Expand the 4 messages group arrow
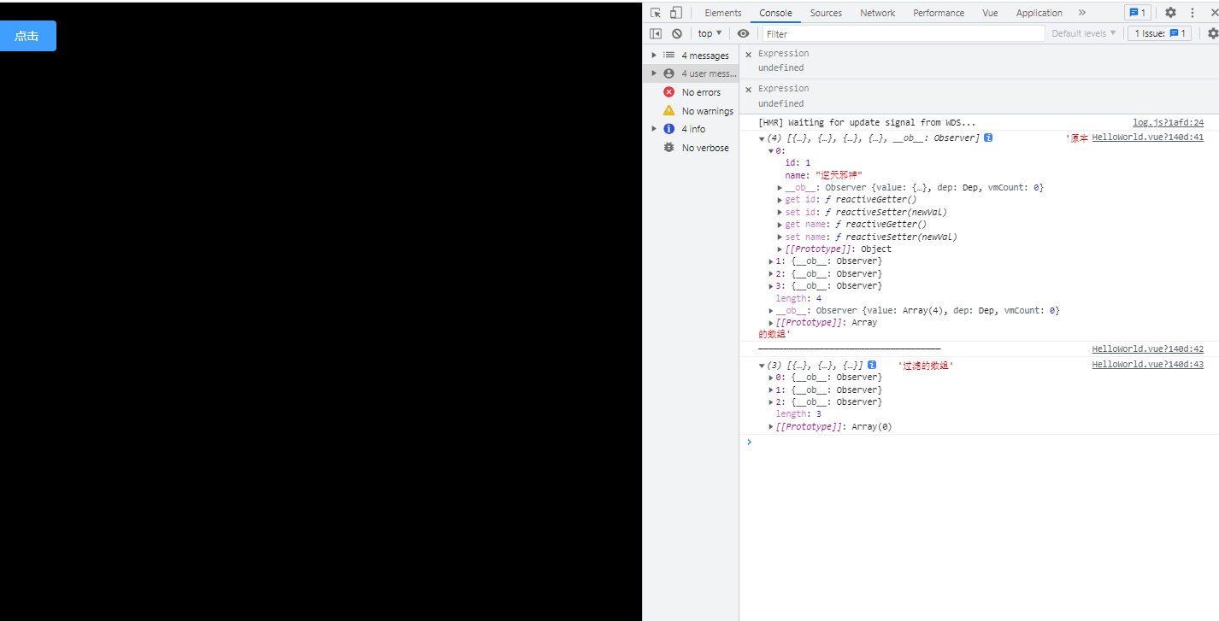The width and height of the screenshot is (1219, 621). [654, 55]
